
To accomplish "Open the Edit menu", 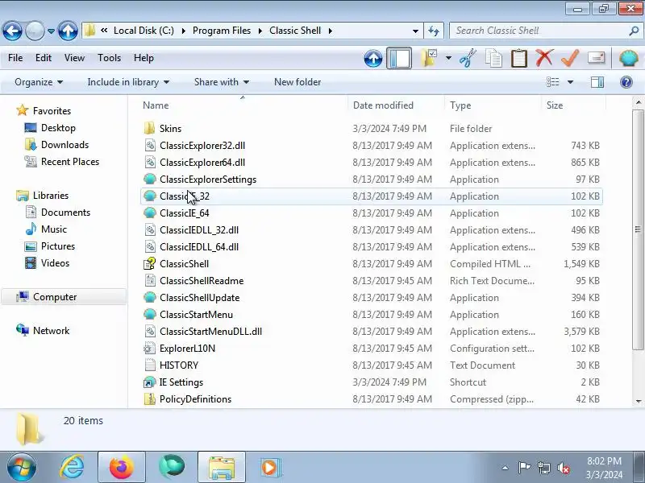I will point(44,58).
